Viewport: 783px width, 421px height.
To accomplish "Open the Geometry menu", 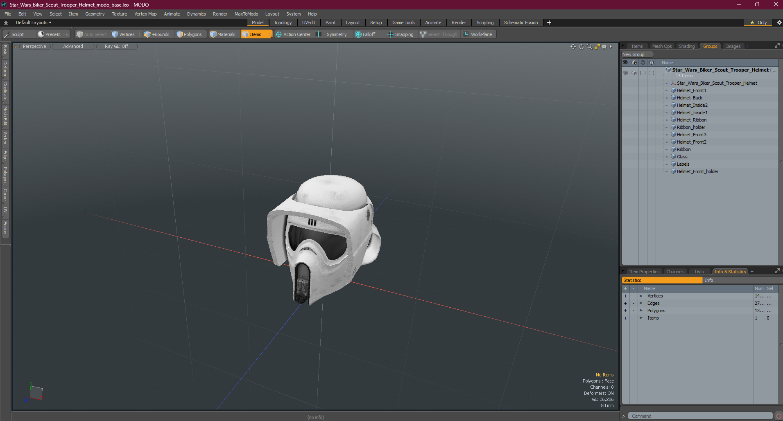I will (x=95, y=14).
